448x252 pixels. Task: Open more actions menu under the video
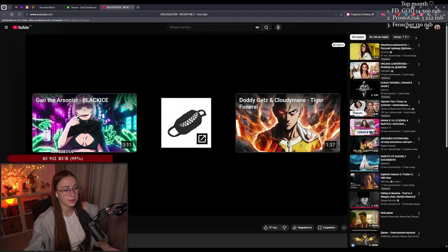tap(344, 227)
